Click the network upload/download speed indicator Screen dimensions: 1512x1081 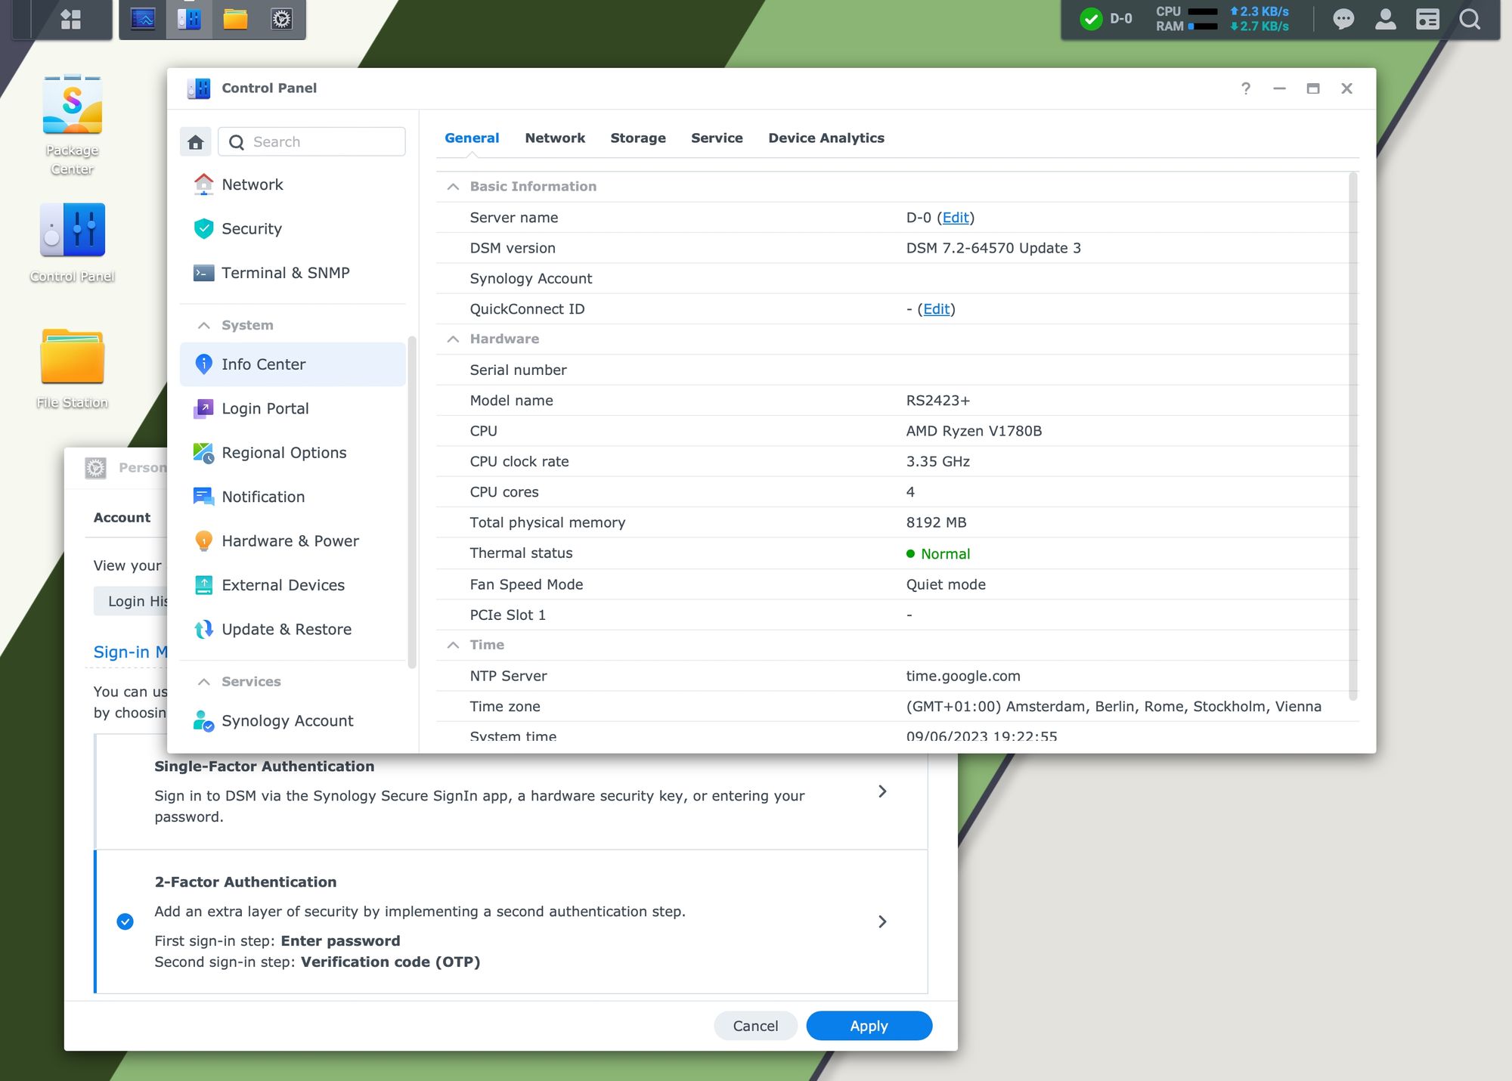coord(1259,19)
